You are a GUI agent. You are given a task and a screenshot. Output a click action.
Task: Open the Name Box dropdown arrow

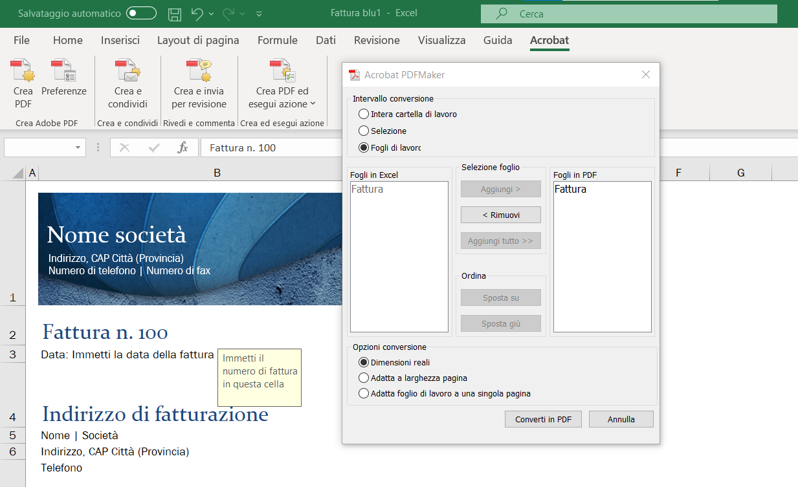pos(78,148)
